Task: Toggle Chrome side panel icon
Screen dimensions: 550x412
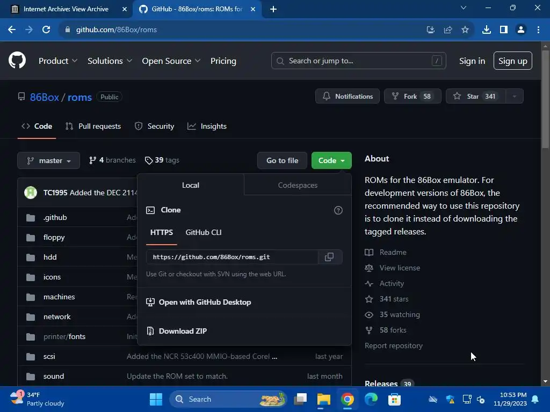Action: pos(504,30)
